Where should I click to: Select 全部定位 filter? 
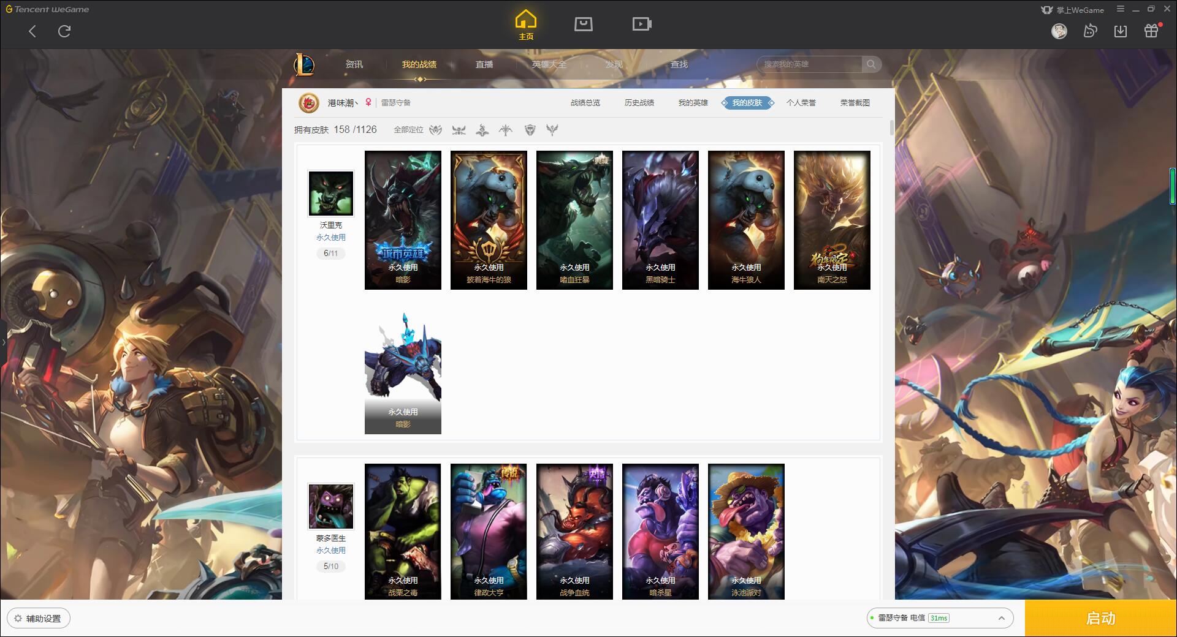click(408, 130)
